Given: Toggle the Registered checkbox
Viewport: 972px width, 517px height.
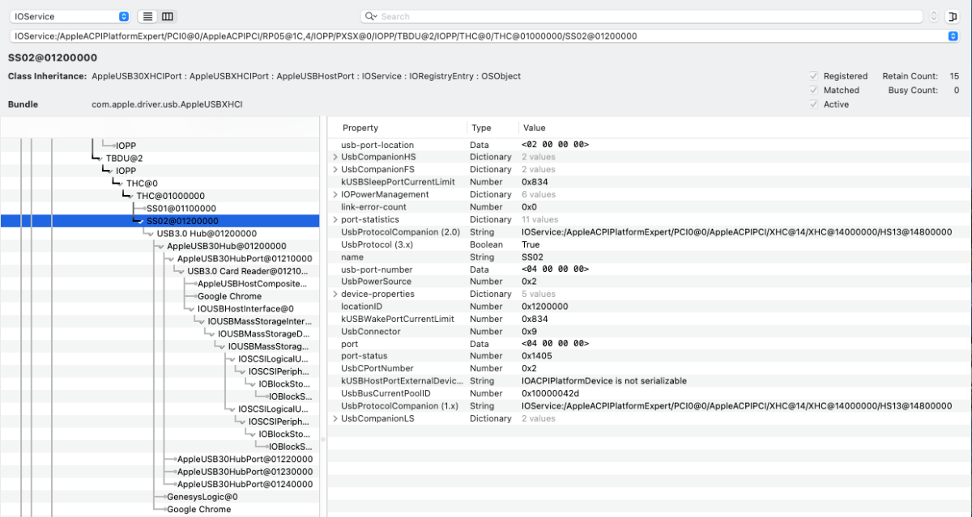Looking at the screenshot, I should click(814, 76).
